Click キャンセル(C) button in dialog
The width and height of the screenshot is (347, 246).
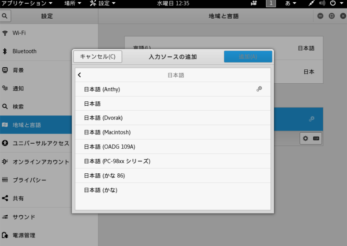click(98, 57)
